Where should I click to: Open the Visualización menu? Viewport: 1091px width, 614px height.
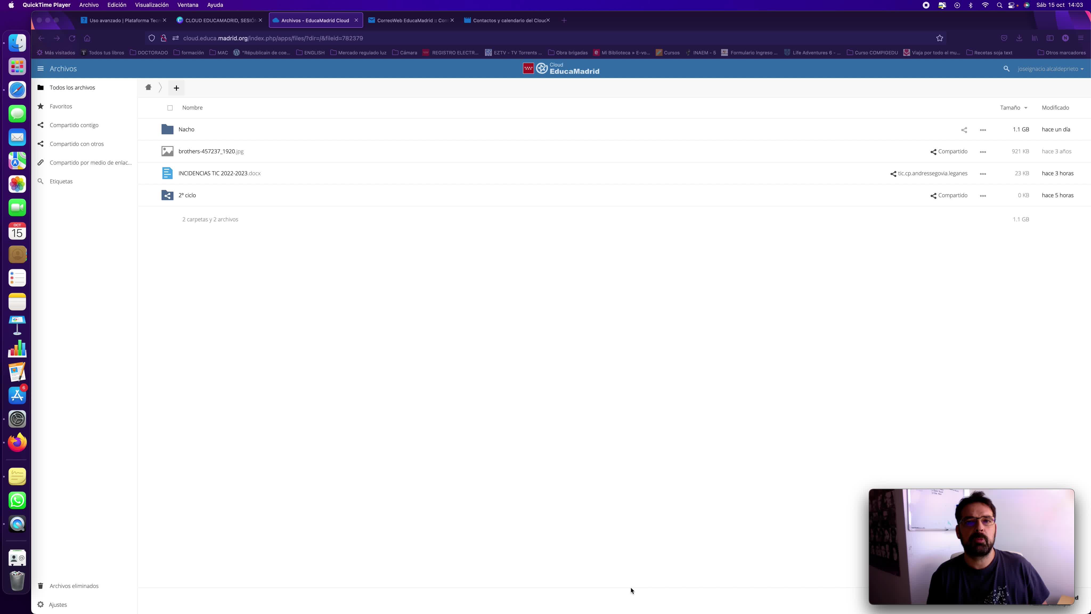tap(152, 5)
